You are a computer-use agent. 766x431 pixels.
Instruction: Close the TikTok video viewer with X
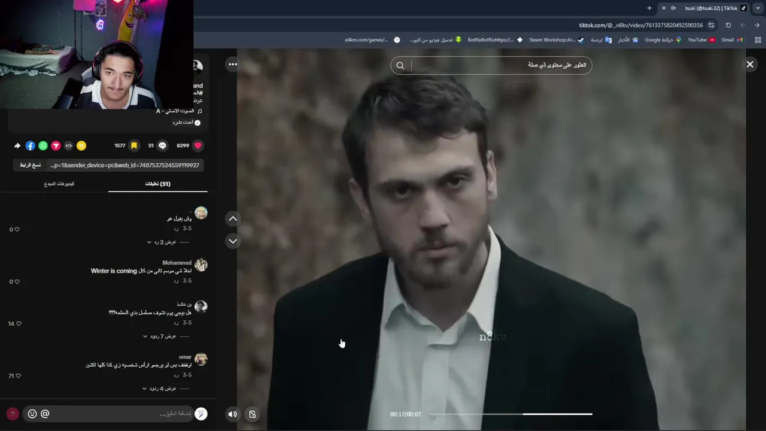750,64
